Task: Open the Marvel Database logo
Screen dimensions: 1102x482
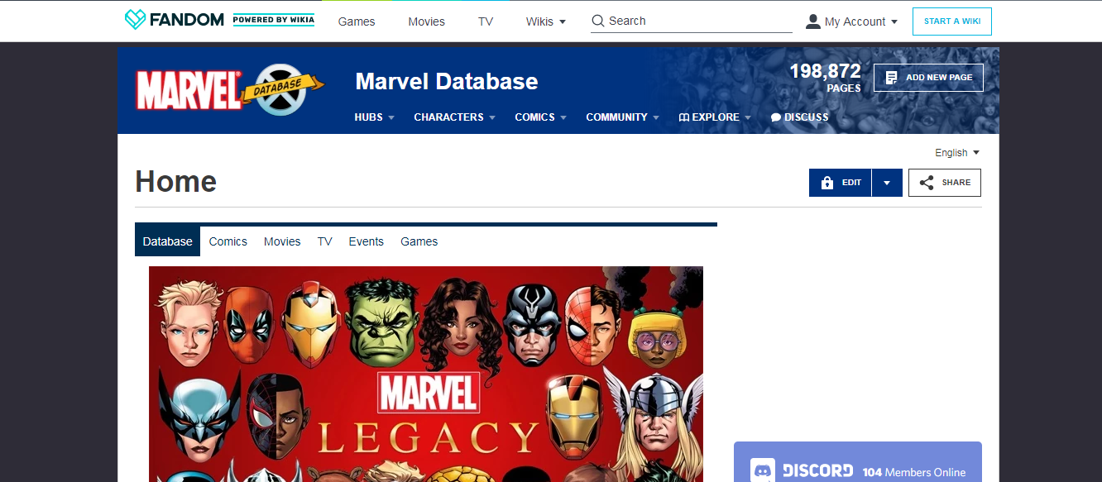Action: 230,90
